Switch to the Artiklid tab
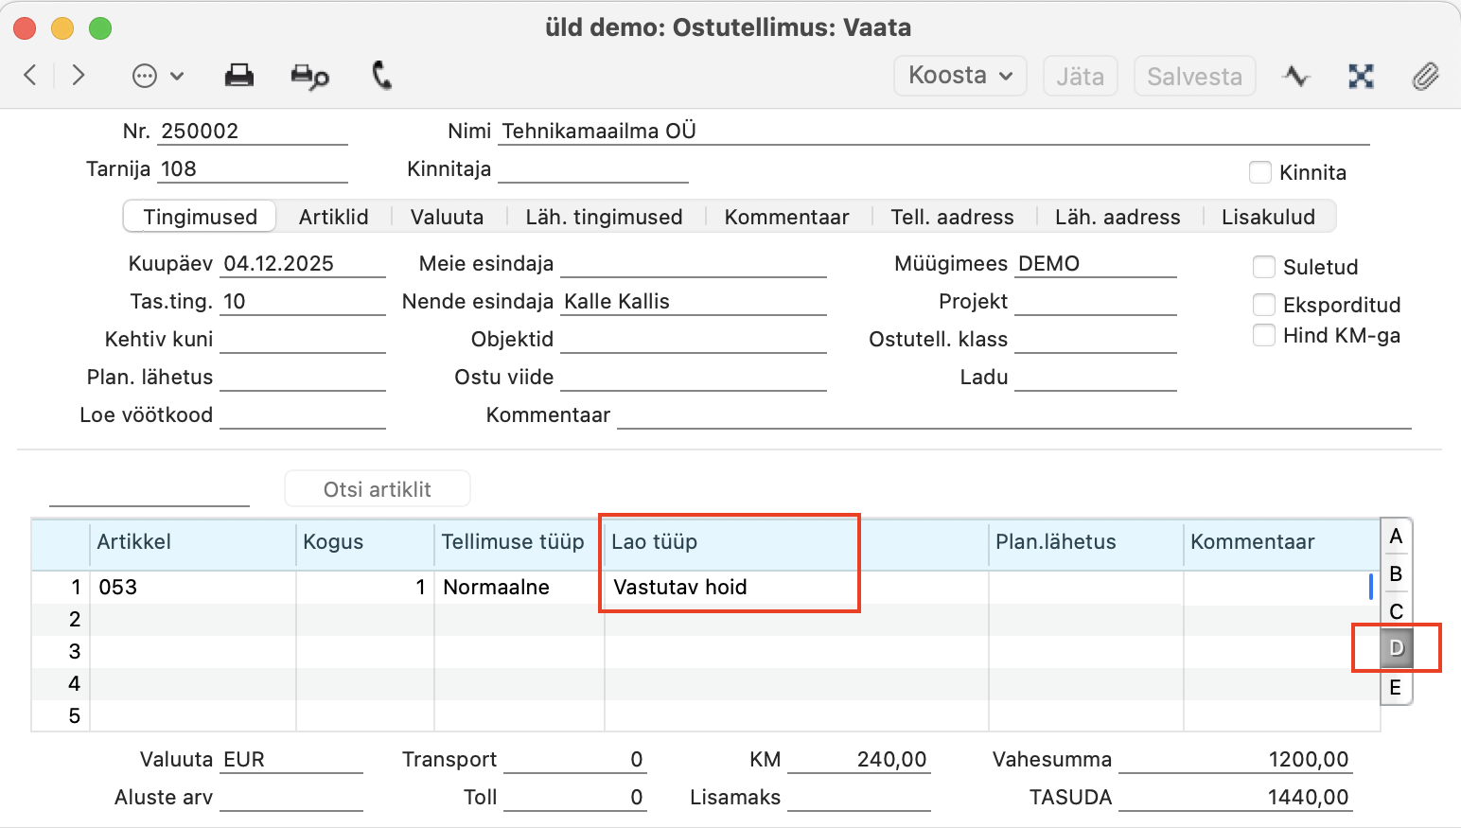Image resolution: width=1461 pixels, height=828 pixels. [333, 217]
